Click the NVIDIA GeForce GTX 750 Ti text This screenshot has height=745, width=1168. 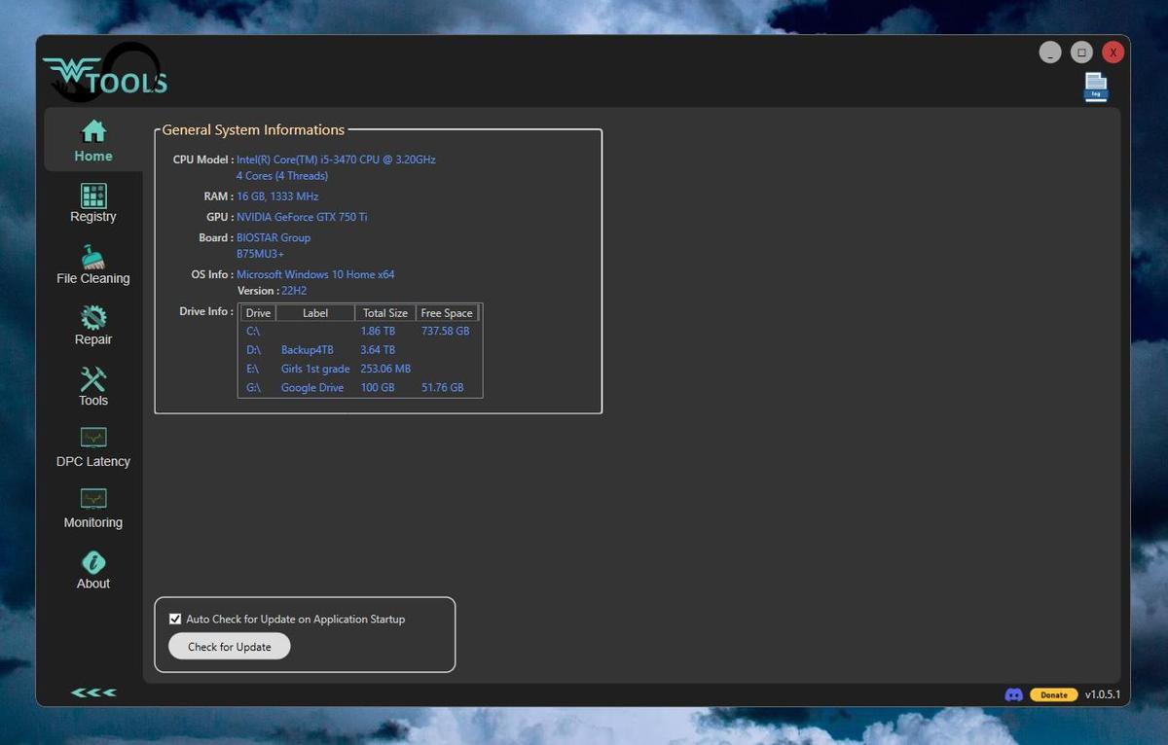pyautogui.click(x=302, y=217)
